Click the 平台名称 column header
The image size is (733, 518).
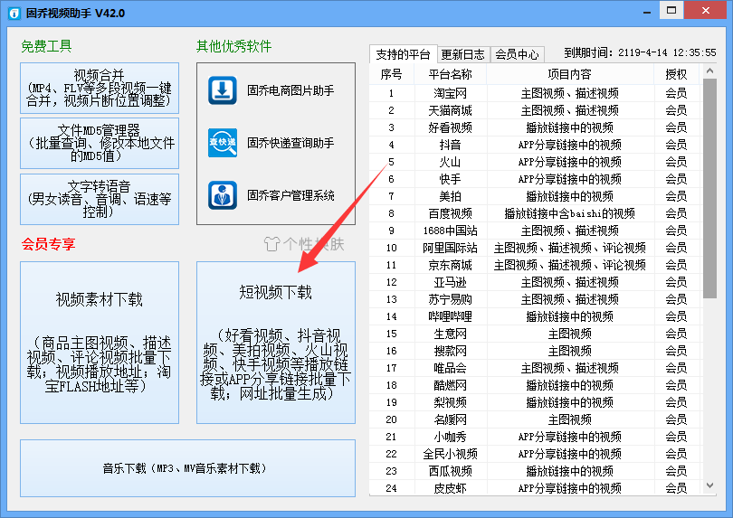tap(450, 74)
